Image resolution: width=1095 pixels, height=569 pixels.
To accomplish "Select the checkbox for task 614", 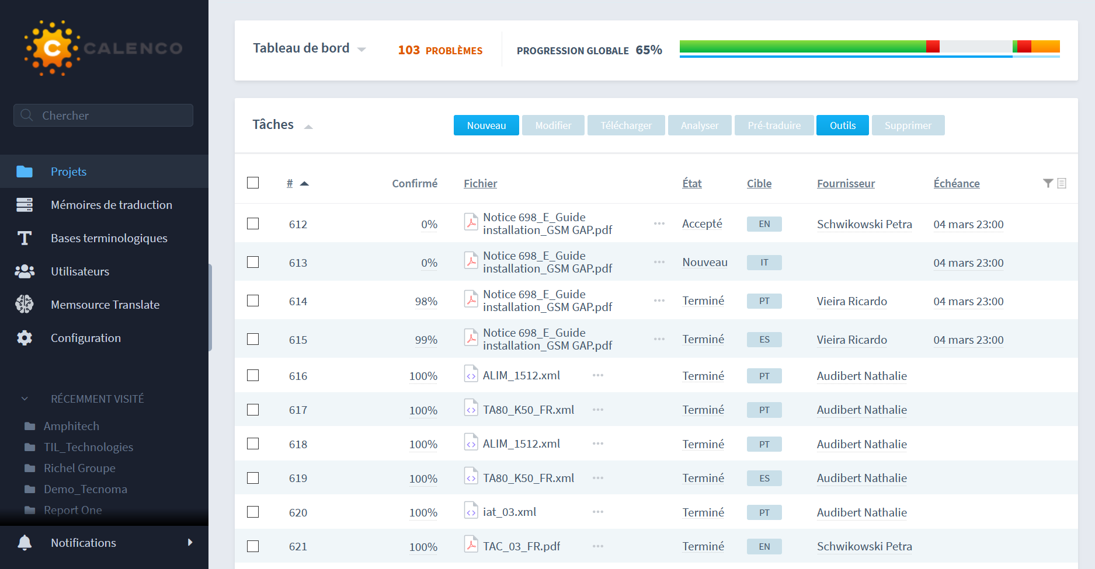I will pos(253,301).
